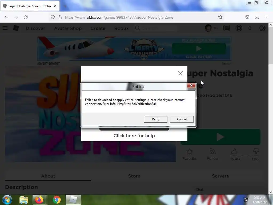This screenshot has width=273, height=205.
Task: Open the Chat bar at page bottom
Action: tap(199, 190)
